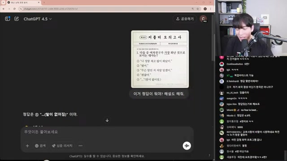Open the browser profile icon
This screenshot has height=161, width=287.
[205, 9]
